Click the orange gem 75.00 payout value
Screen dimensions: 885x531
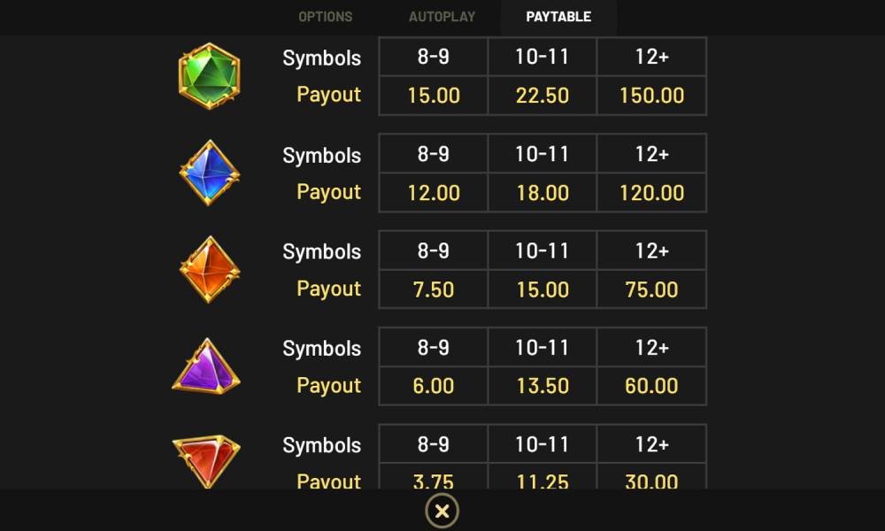point(652,289)
